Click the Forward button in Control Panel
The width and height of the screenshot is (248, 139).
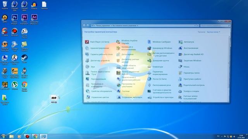click(88, 25)
